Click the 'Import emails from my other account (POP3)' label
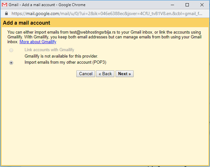 pos(66,62)
